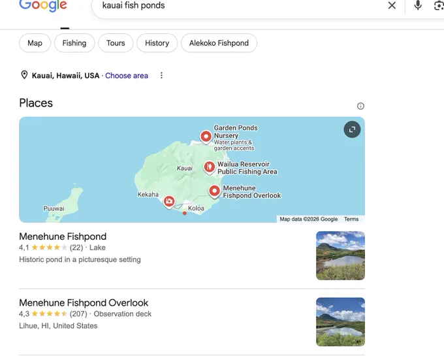This screenshot has width=444, height=358.
Task: Click the Kauai island name on the map
Action: [x=185, y=169]
